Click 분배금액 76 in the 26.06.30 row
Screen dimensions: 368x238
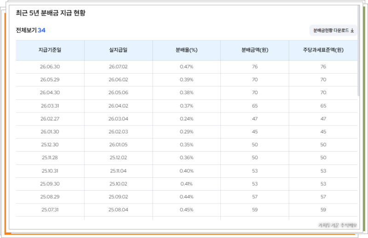tap(255, 67)
